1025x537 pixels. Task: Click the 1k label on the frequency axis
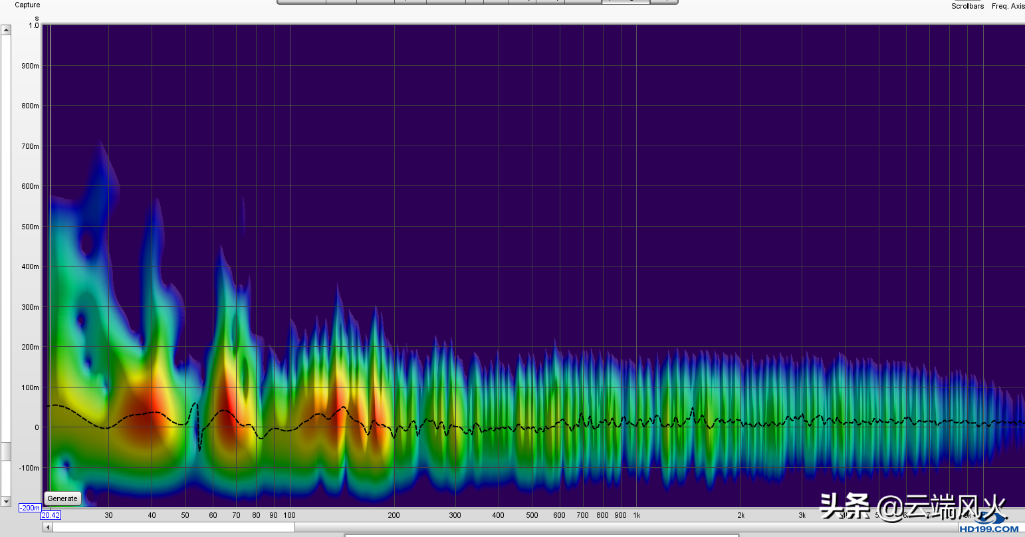[636, 515]
